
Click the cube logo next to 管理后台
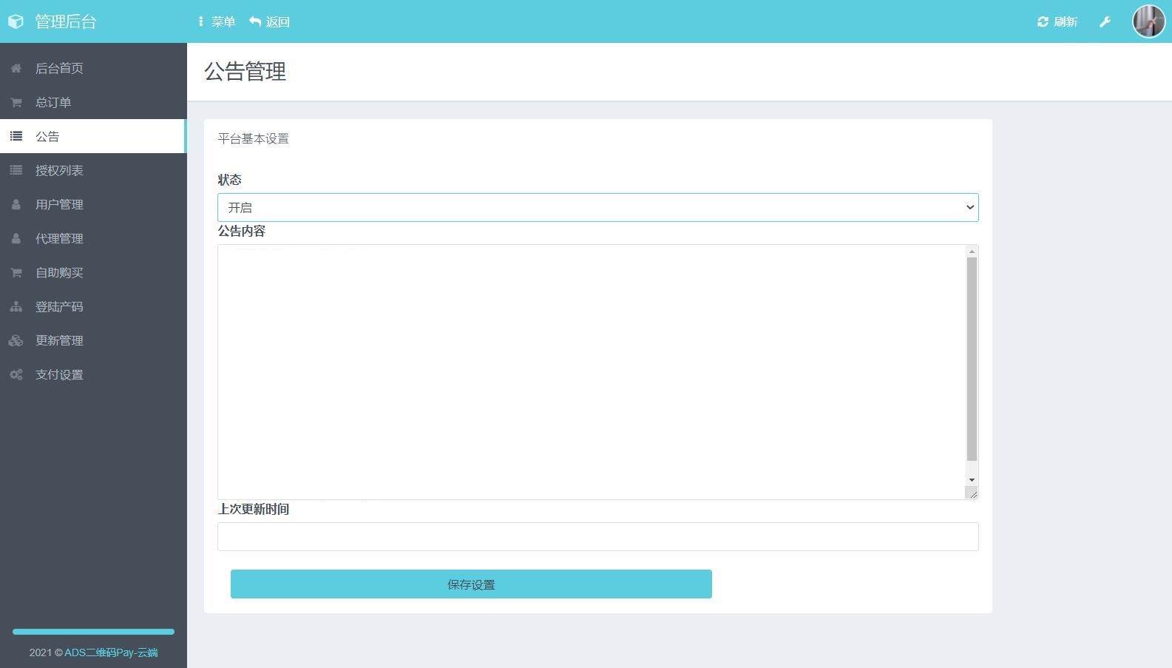tap(16, 21)
